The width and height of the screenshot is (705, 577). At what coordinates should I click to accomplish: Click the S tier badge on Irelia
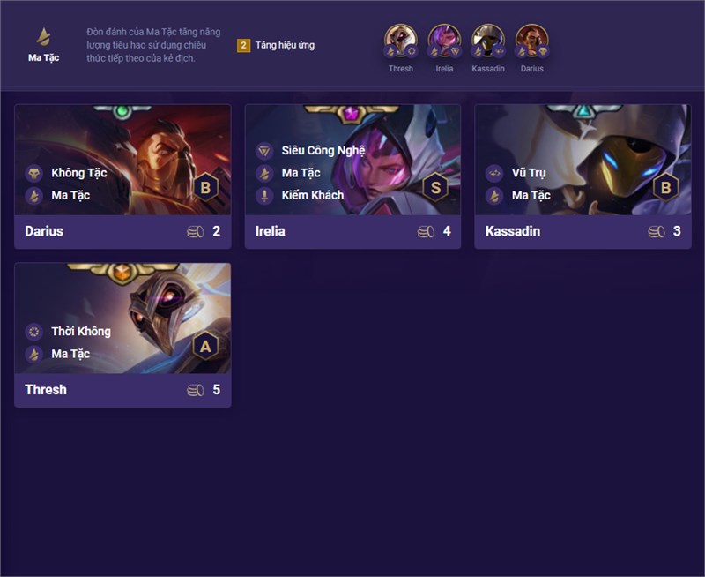coord(435,187)
